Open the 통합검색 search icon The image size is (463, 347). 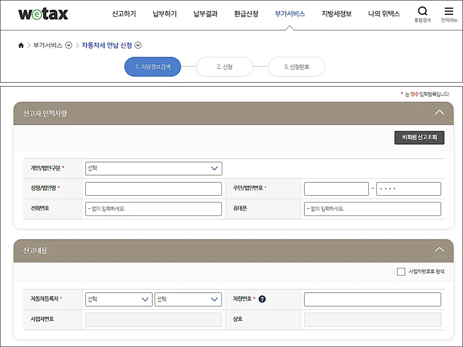(422, 12)
